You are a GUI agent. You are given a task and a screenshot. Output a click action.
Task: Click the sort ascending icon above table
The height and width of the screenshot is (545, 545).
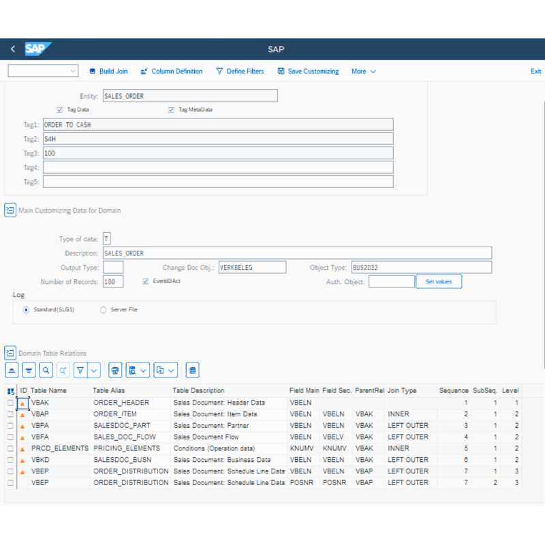[12, 370]
